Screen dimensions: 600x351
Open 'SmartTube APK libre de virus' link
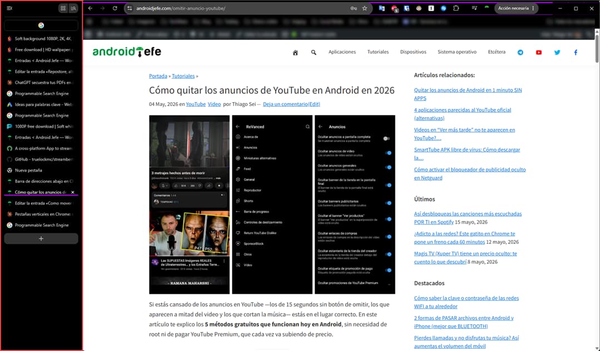(x=467, y=154)
